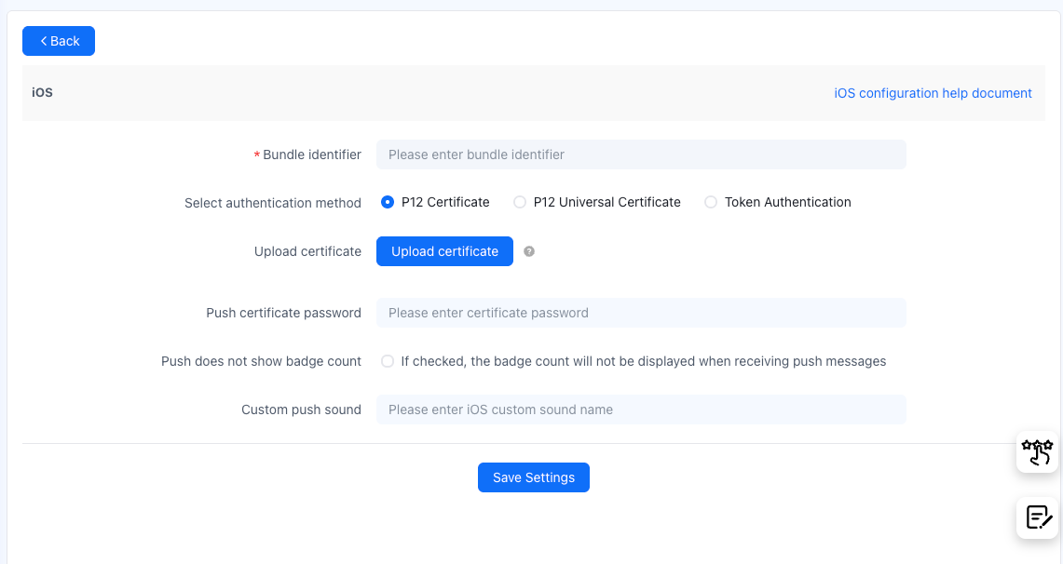Screen dimensions: 1063x564
Task: Click the iOS section header title
Action: (42, 93)
